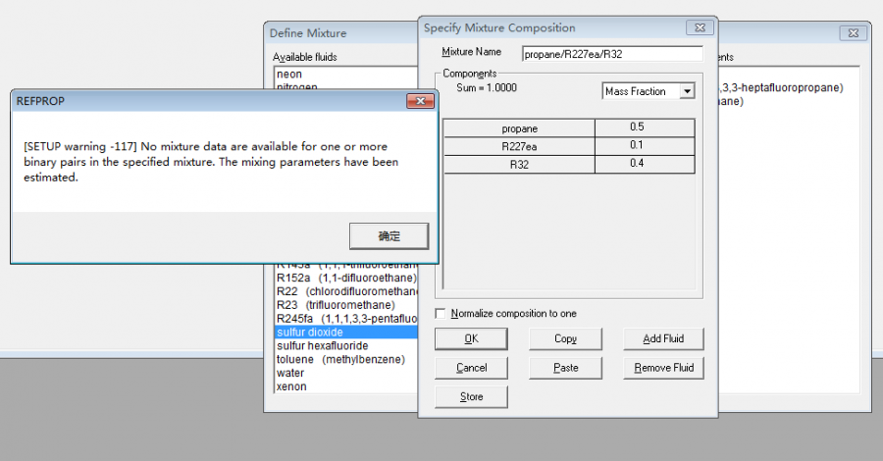
Task: Select the propane component cell
Action: pyautogui.click(x=519, y=128)
